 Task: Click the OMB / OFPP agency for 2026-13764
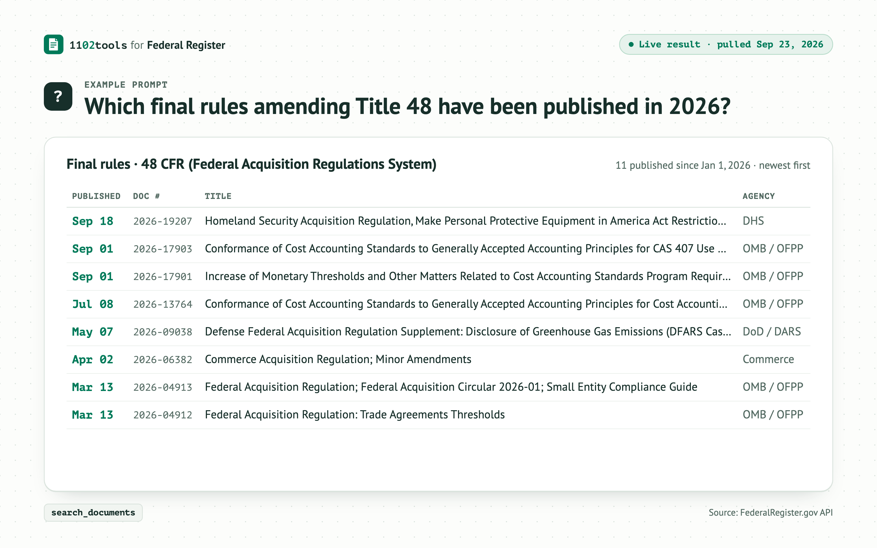click(773, 304)
